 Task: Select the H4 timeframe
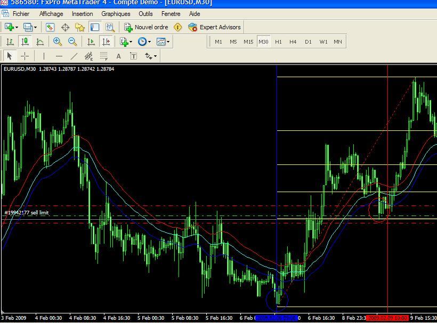click(293, 42)
